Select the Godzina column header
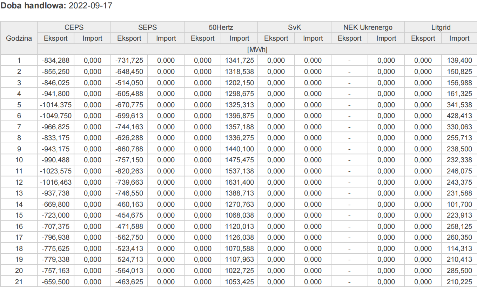The width and height of the screenshot is (477, 287). [19, 38]
